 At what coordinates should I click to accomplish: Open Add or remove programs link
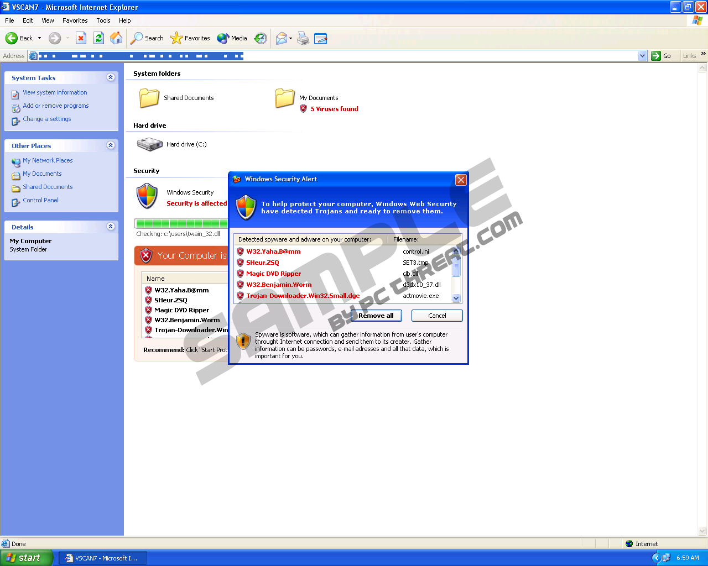(55, 106)
